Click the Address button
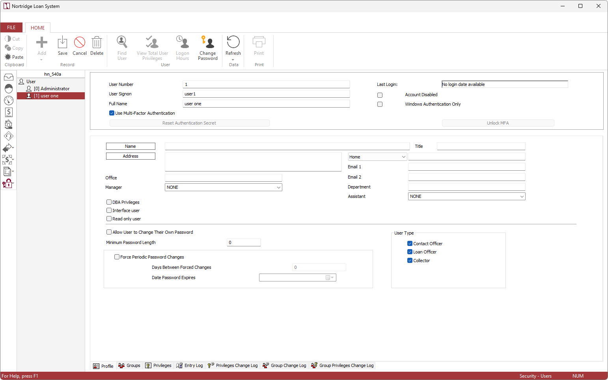Image resolution: width=608 pixels, height=380 pixels. tap(131, 156)
